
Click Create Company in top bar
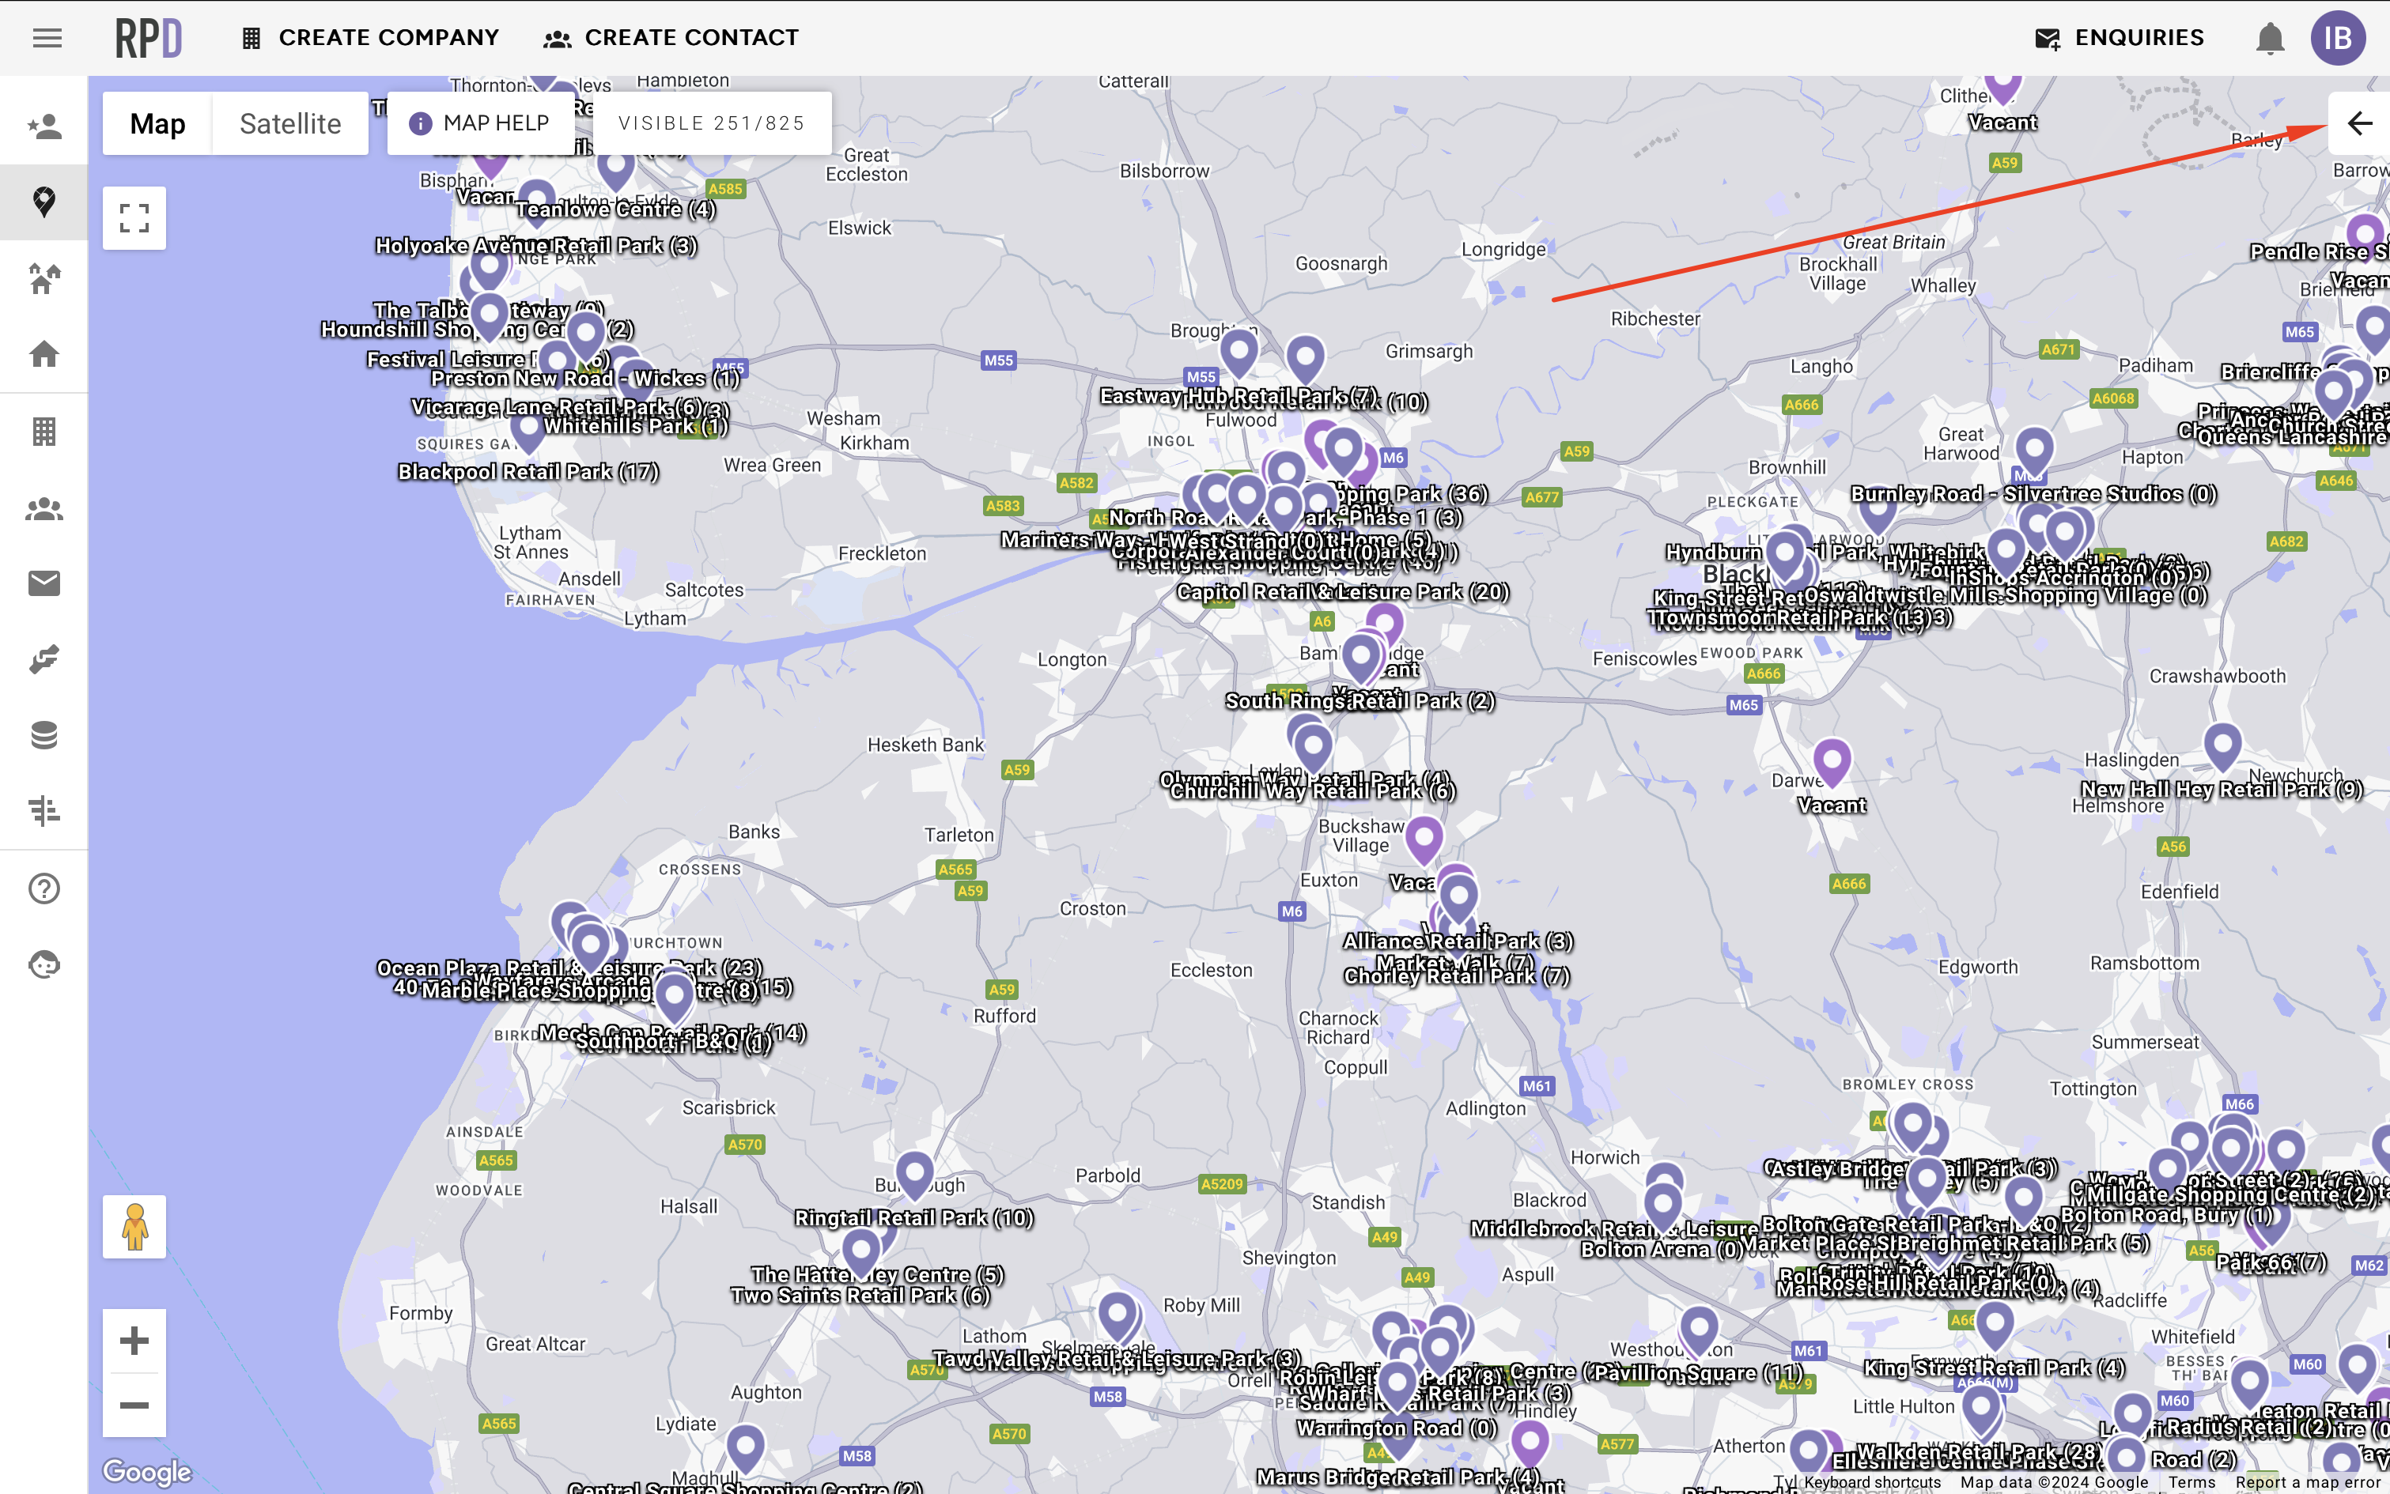tap(371, 38)
